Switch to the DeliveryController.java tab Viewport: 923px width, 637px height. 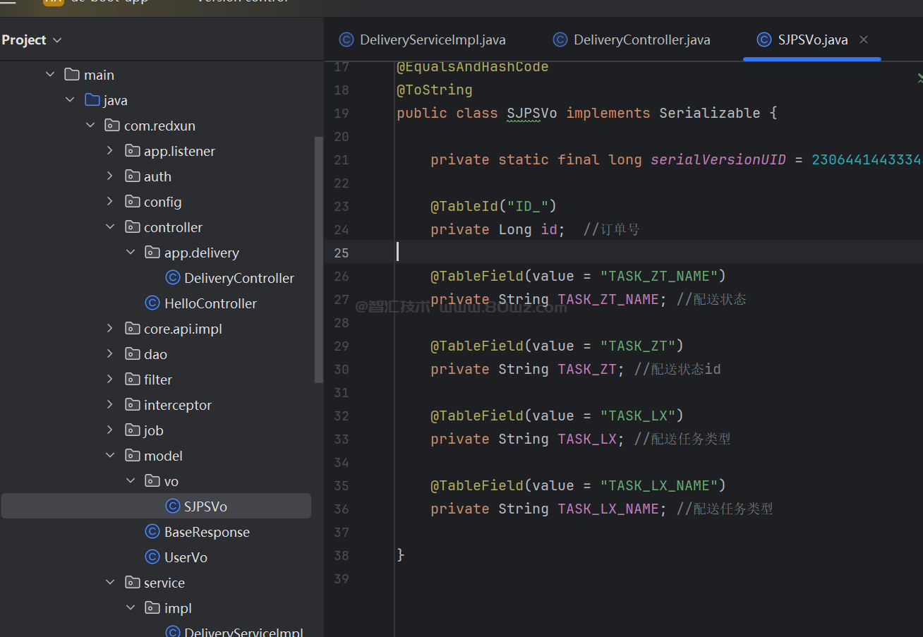pyautogui.click(x=632, y=40)
